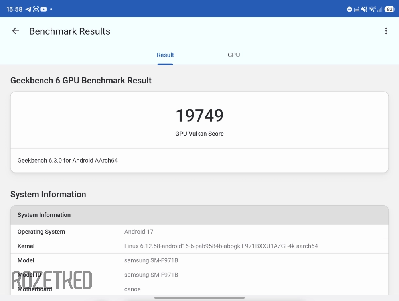Tap the Wi-Fi status icon
399x301 pixels.
coord(372,10)
